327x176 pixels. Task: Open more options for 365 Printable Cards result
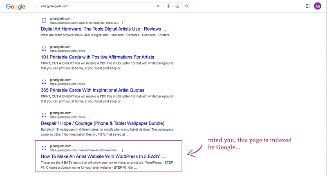coord(89,84)
